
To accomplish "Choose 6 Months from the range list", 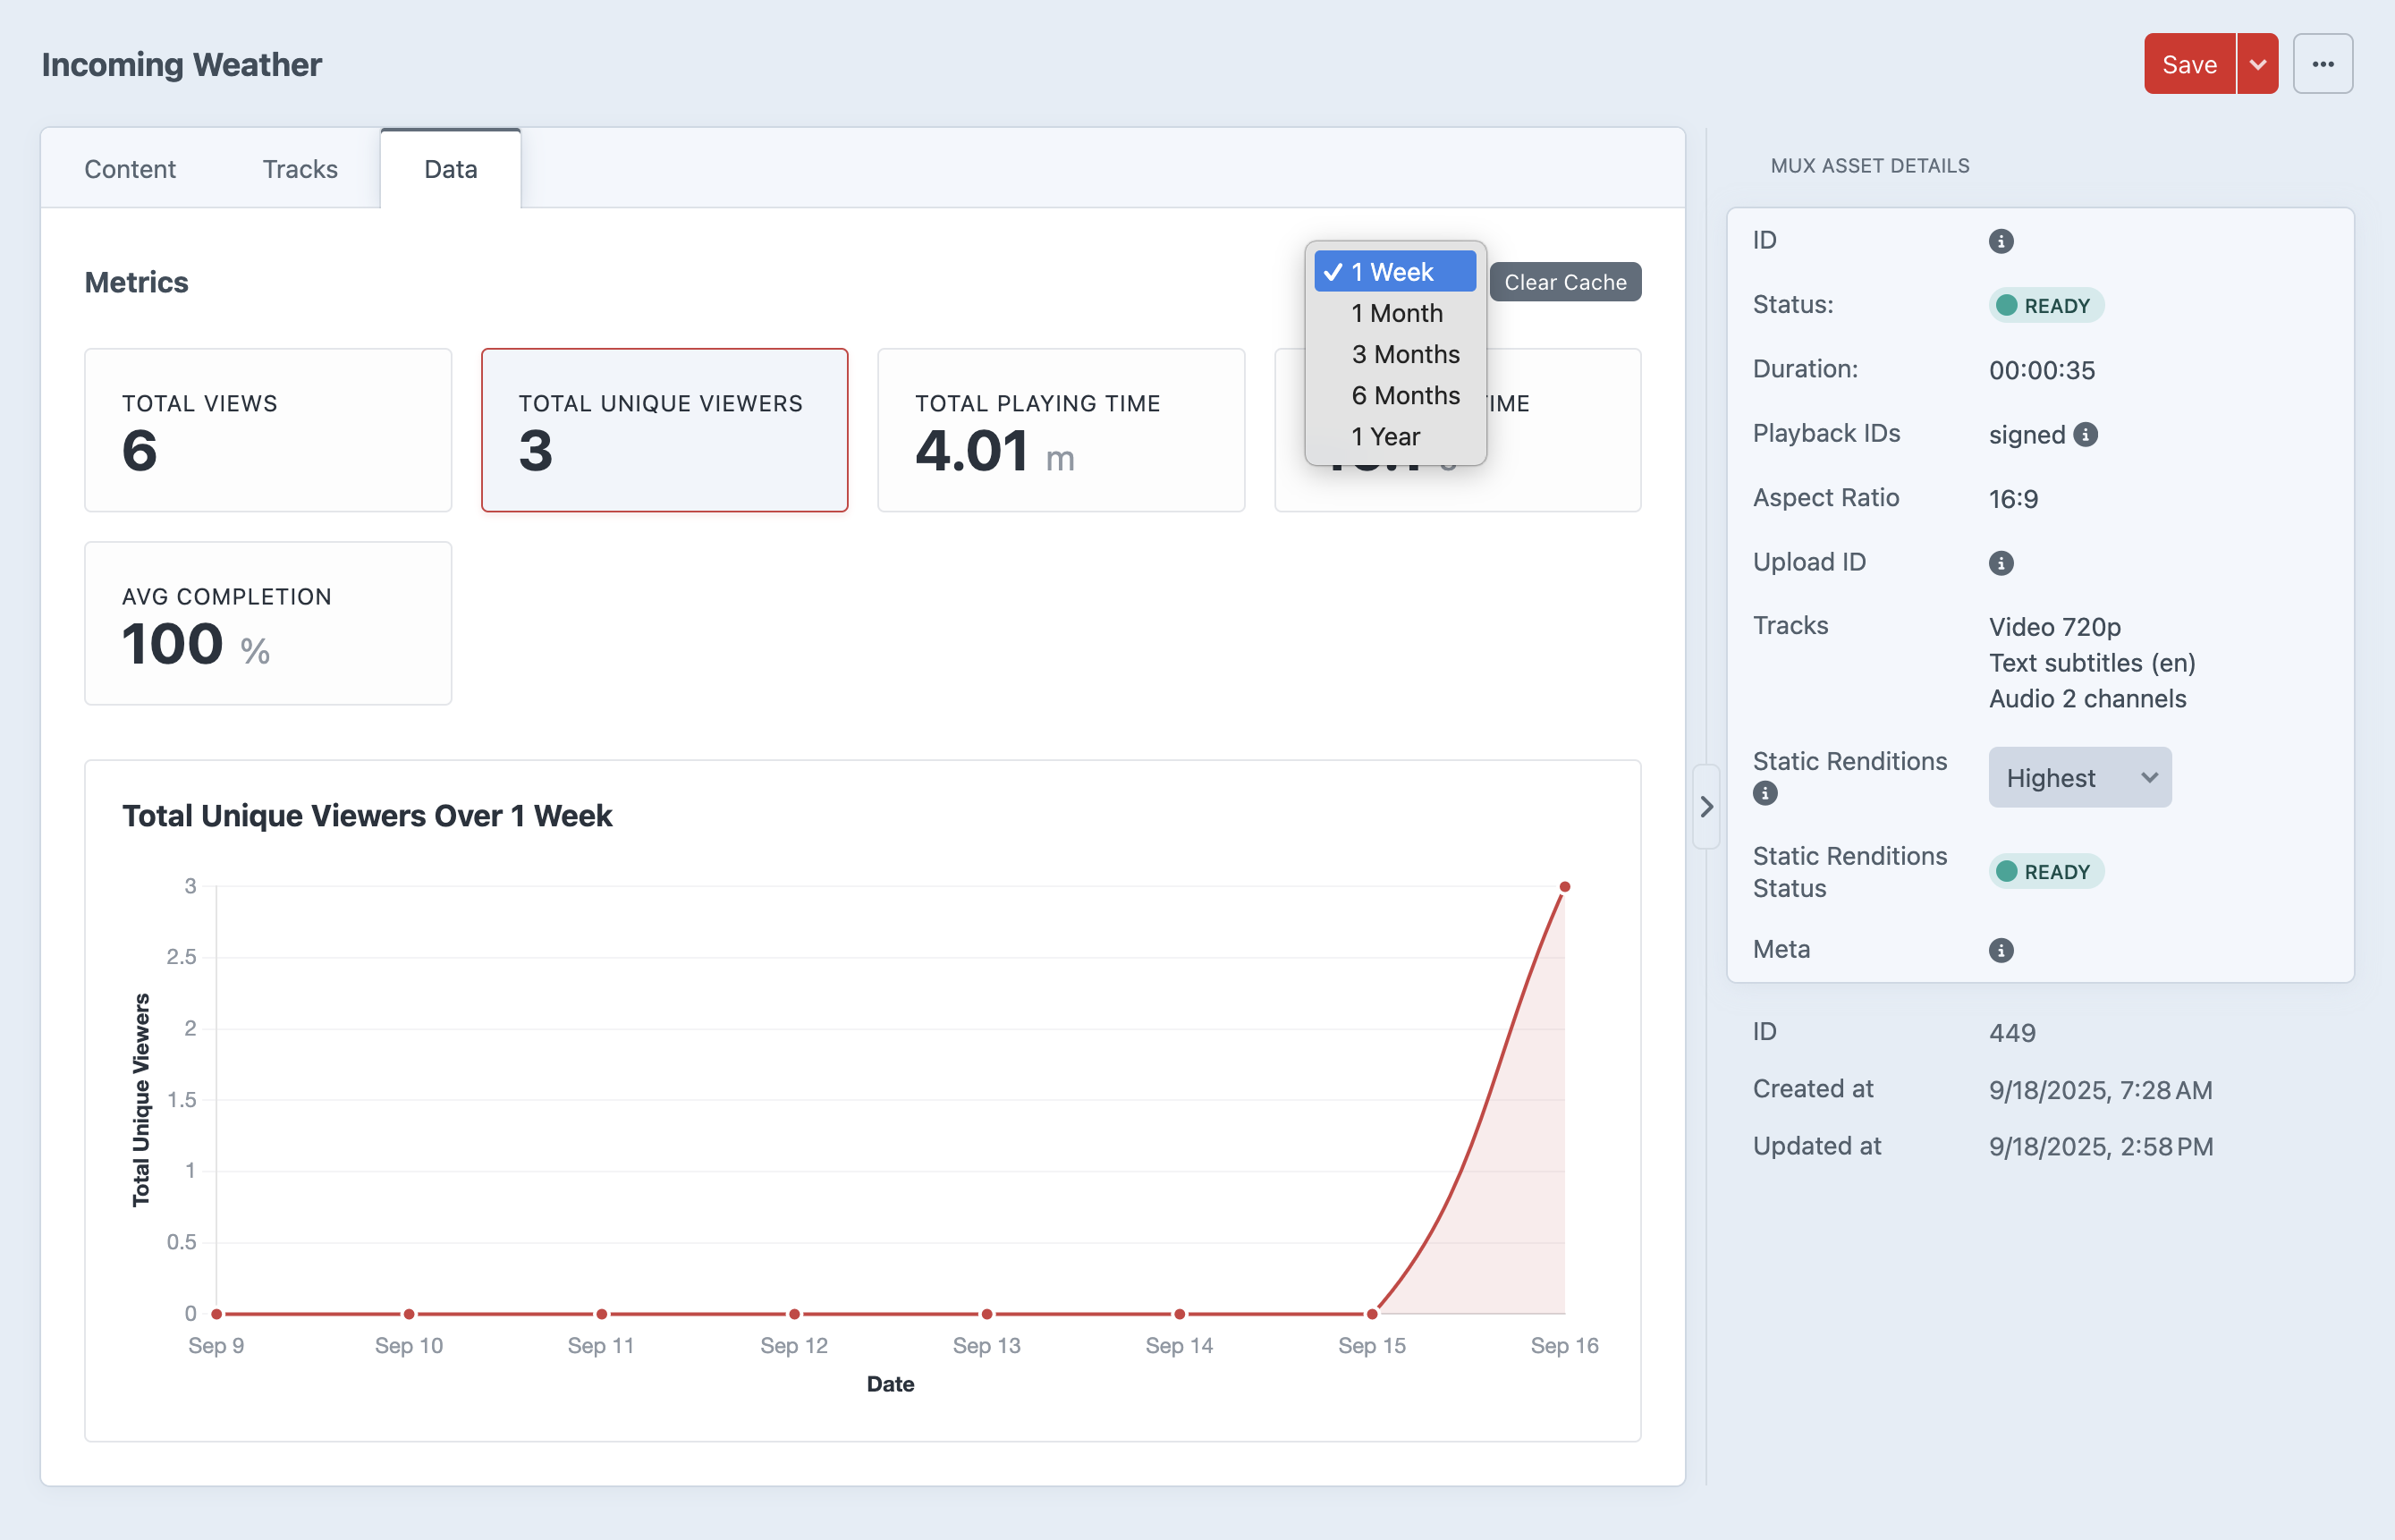I will (1404, 395).
